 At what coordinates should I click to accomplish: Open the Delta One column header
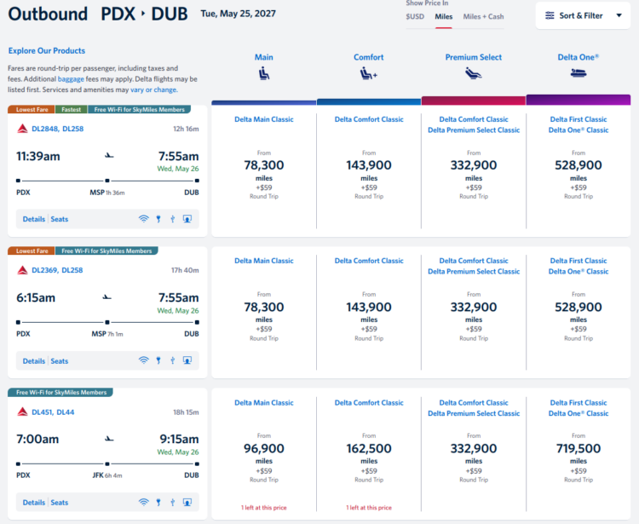578,57
